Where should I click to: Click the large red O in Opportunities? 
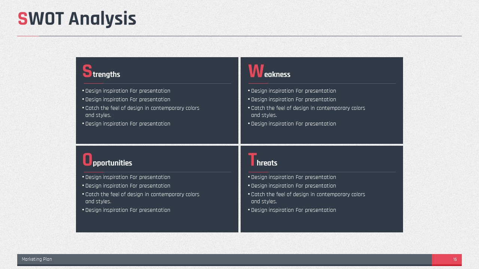tap(87, 160)
